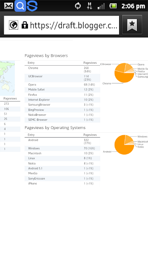Tap the padlock security icon
Screen dimensions: 148x263
pyautogui.click(x=25, y=25)
